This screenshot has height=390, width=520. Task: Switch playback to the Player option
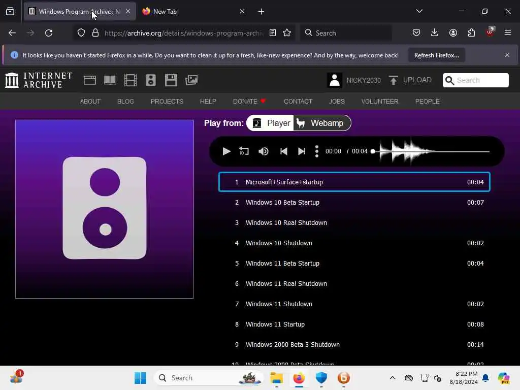271,123
